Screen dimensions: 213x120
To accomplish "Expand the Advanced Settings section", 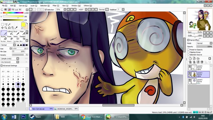I will 2,66.
